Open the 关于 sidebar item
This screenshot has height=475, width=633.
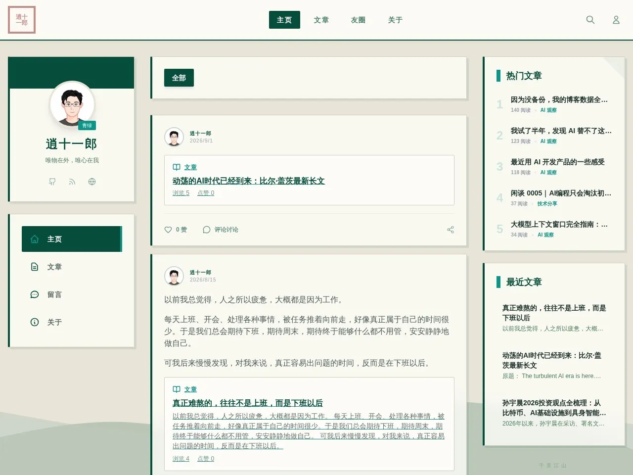[x=72, y=322]
